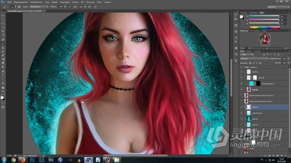Open the Файл menu
The image size is (291, 163).
pos(9,2)
